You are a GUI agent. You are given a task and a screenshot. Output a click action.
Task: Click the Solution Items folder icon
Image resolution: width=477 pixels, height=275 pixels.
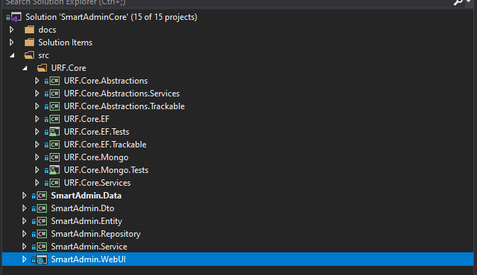(29, 43)
